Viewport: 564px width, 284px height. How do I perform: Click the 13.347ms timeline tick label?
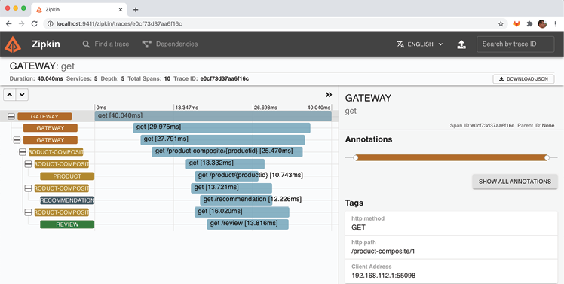click(x=186, y=108)
